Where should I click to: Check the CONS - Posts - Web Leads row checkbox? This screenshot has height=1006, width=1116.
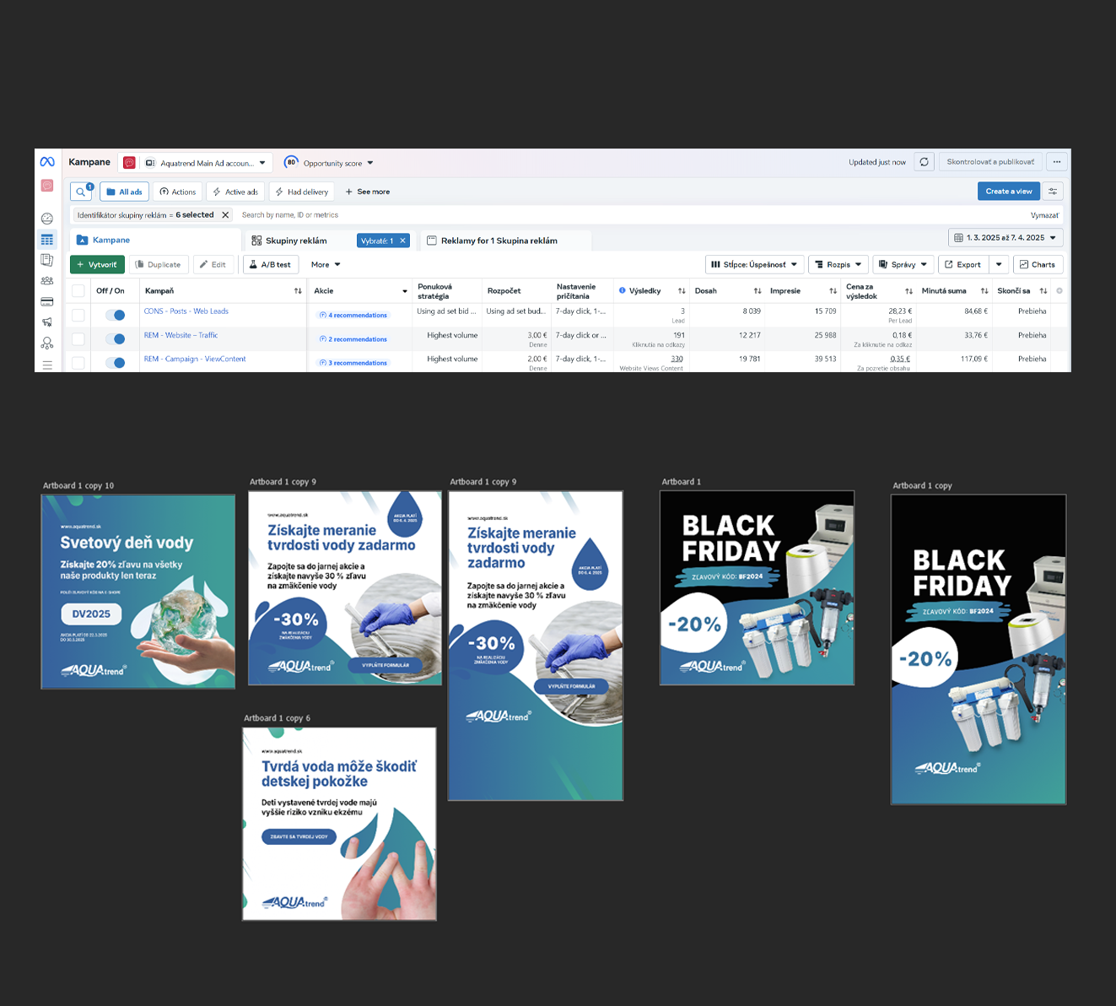(78, 315)
